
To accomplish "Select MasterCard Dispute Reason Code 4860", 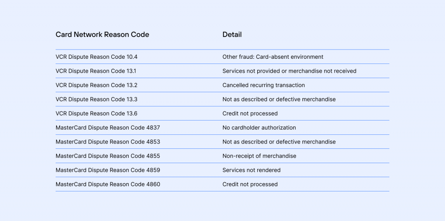I will coord(108,184).
